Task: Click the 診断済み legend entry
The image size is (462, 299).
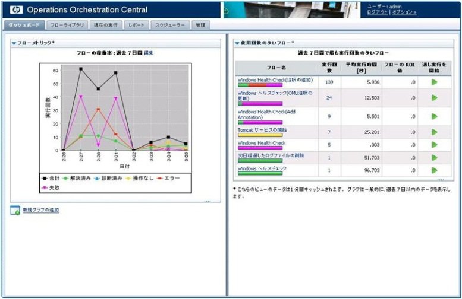Action: [108, 178]
